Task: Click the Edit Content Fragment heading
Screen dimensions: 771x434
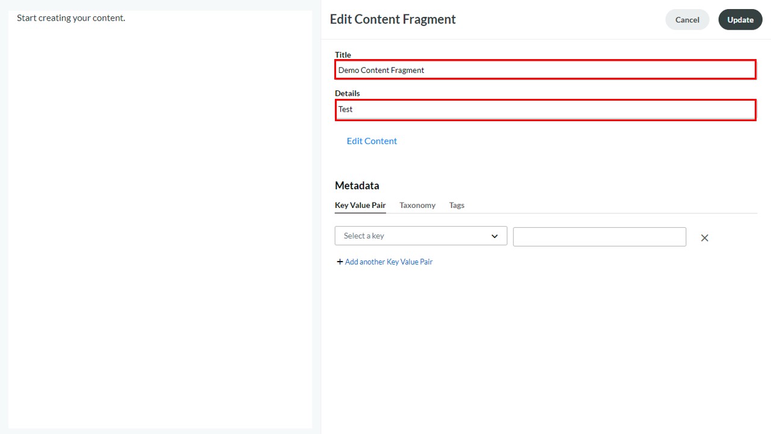Action: [393, 19]
